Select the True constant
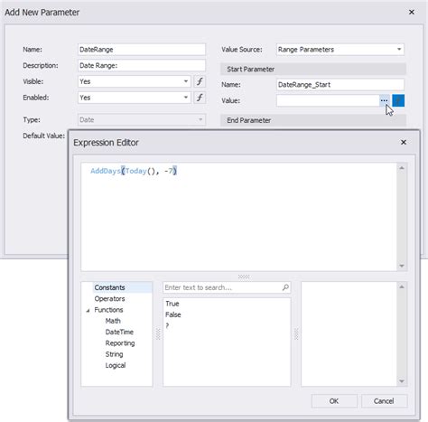 [x=172, y=304]
